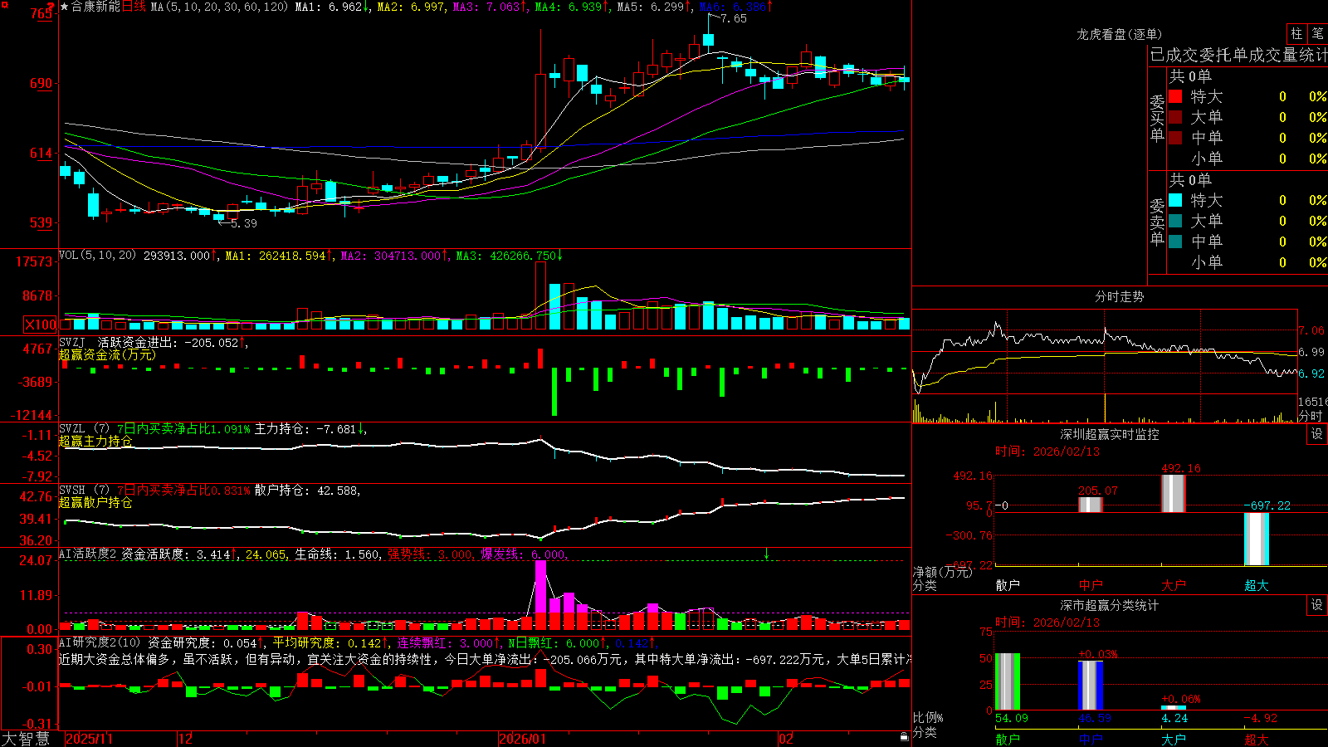Click the lock icon at timeline end
The image size is (1328, 747).
(x=904, y=736)
